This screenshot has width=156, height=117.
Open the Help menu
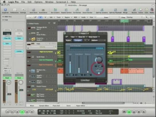point(73,2)
